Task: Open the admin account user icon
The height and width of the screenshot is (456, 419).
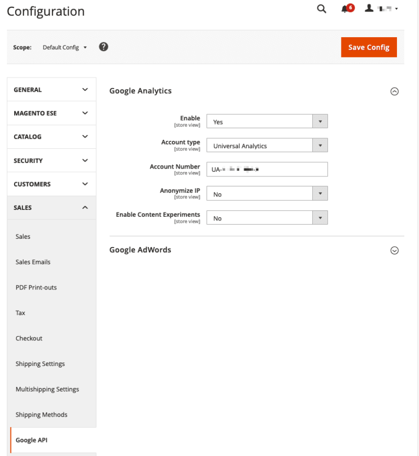Action: pos(369,9)
